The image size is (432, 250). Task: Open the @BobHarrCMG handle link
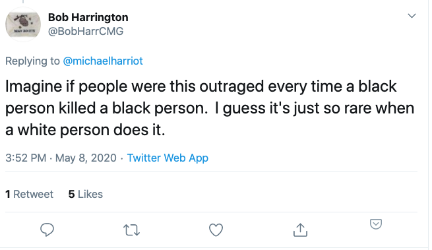click(86, 31)
